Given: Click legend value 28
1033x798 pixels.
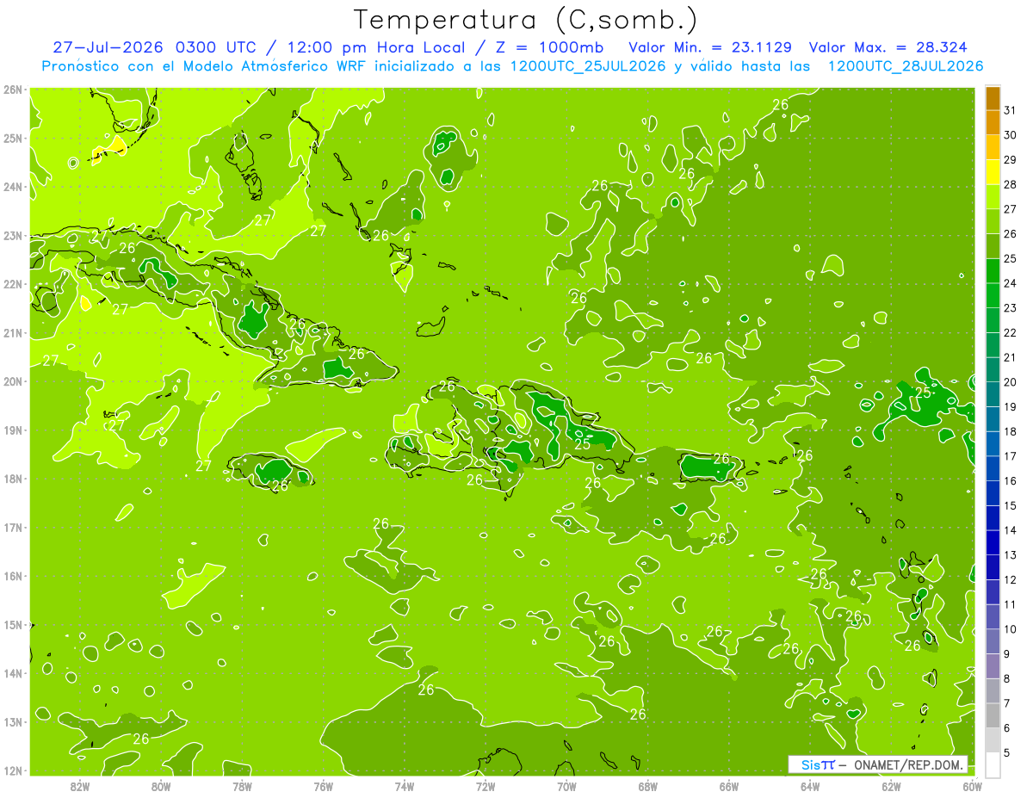Looking at the screenshot, I should [1010, 185].
